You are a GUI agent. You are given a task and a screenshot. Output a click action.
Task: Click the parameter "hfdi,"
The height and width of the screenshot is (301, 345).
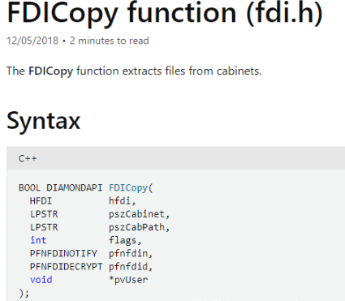[122, 201]
